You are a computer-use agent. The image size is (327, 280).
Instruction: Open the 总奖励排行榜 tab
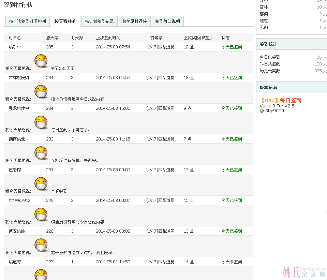[134, 21]
